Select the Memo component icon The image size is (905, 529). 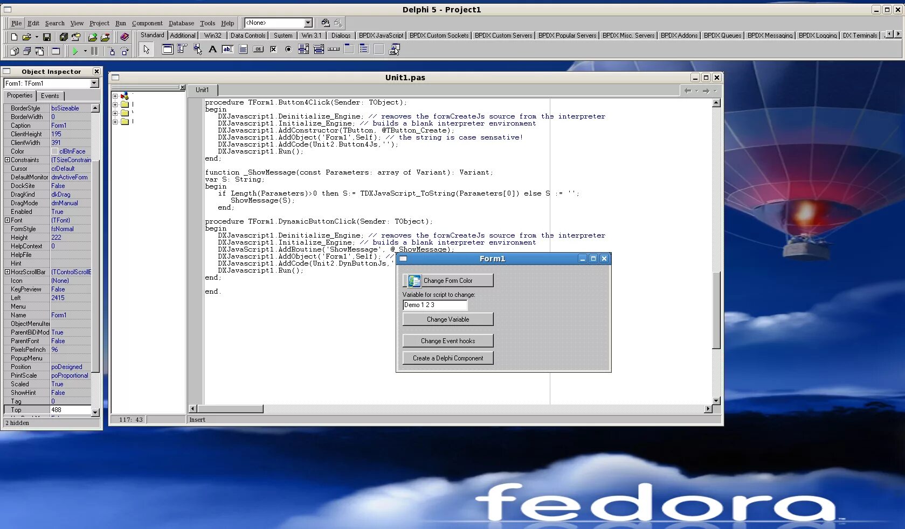click(x=243, y=49)
